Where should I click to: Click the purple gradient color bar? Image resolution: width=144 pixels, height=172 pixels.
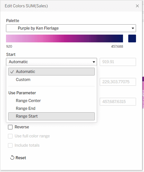64,39
